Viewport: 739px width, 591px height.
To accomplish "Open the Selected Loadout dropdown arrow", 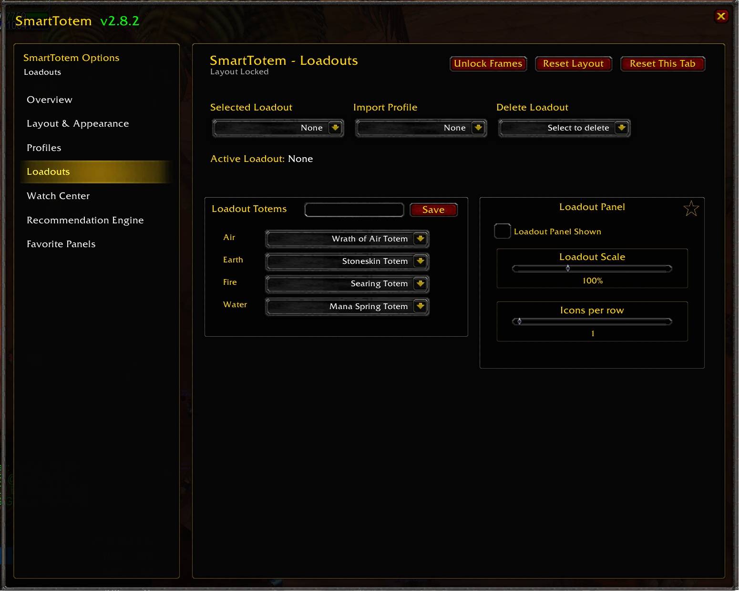I will (335, 128).
